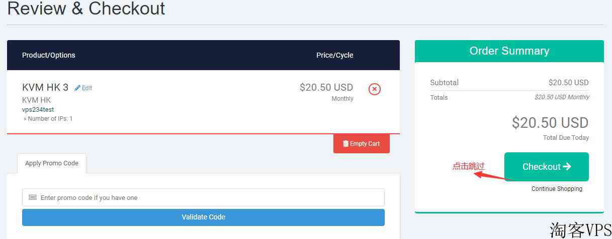
Task: Proceed with the green Checkout button
Action: pos(546,167)
